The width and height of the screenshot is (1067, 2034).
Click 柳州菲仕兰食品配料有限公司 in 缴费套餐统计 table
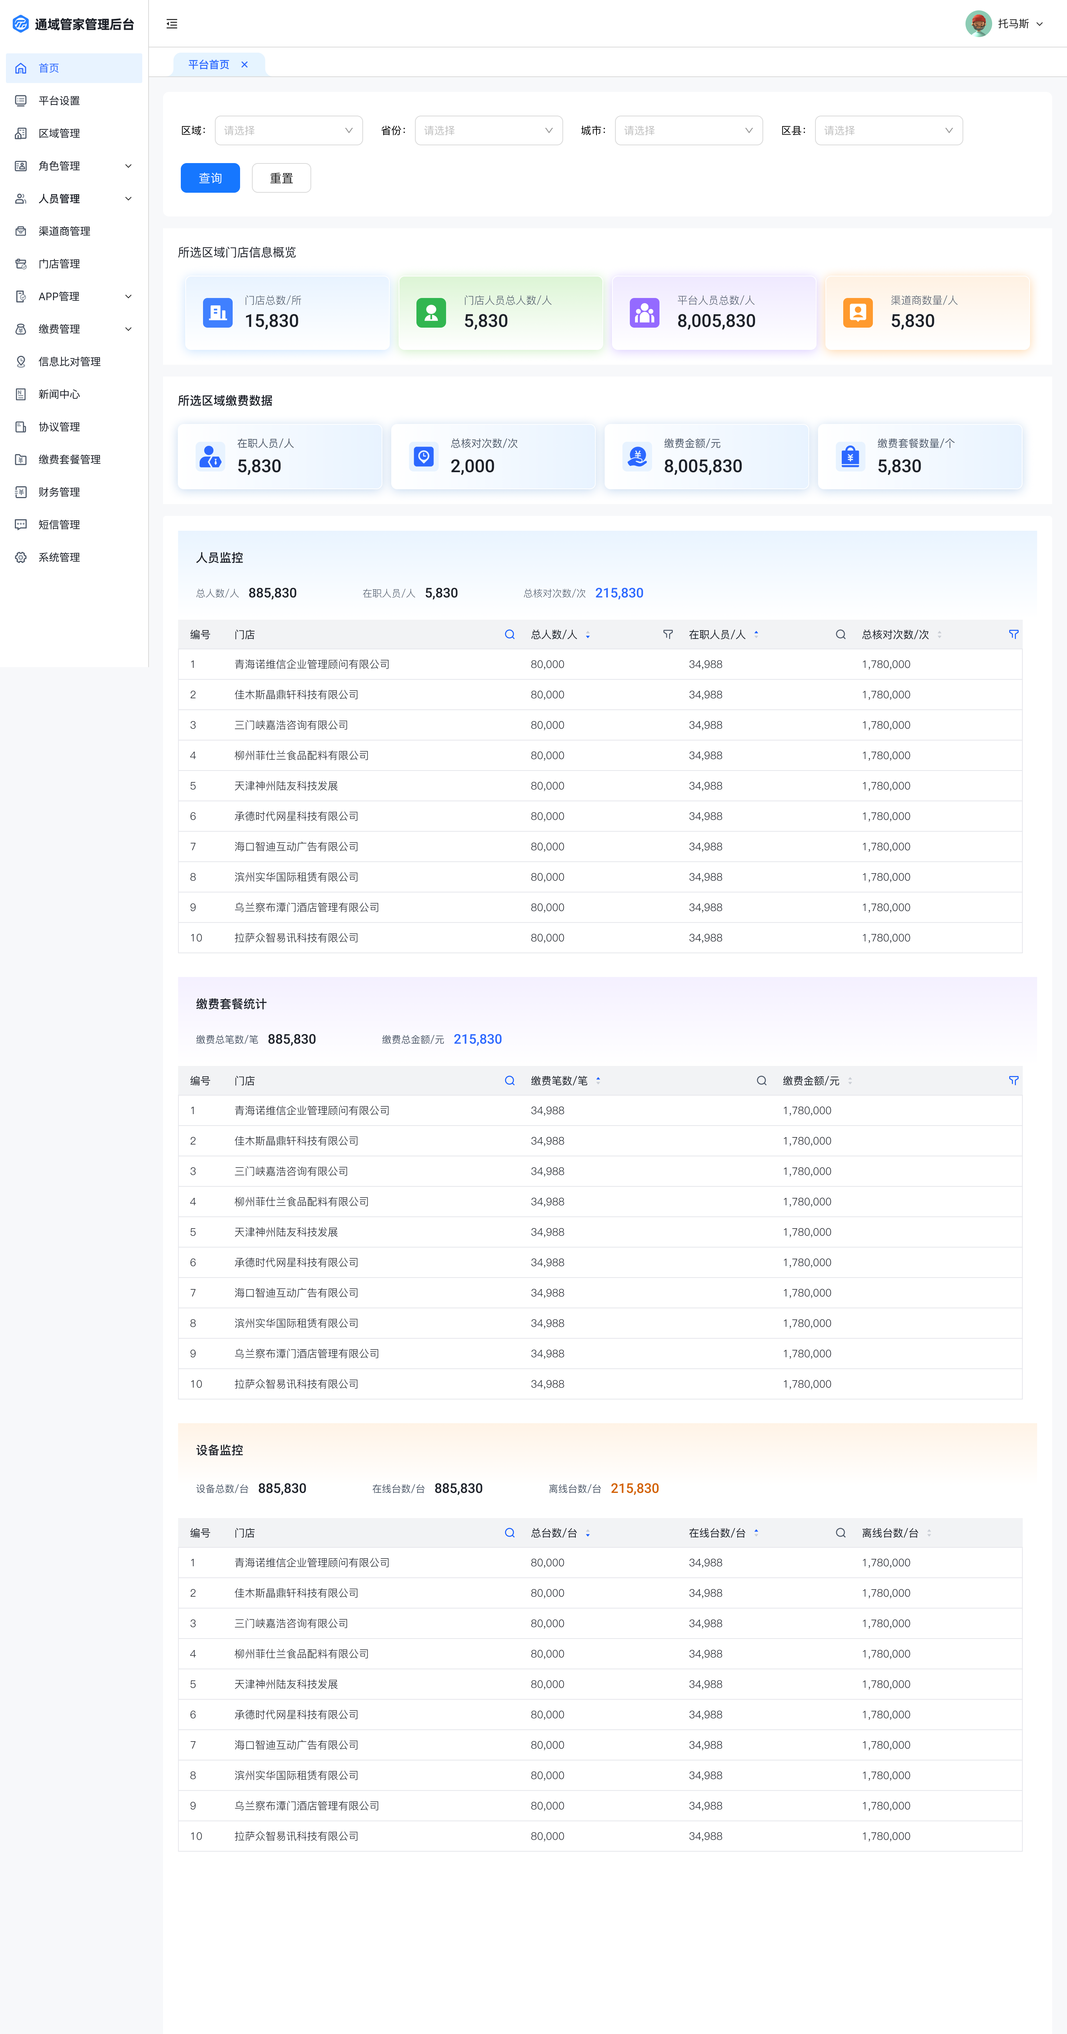(302, 1202)
